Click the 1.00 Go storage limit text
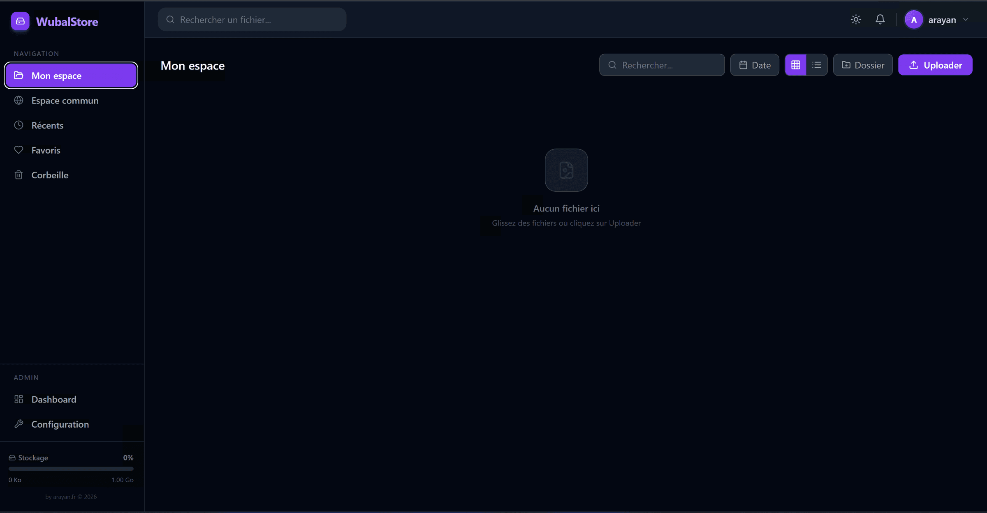 [123, 480]
